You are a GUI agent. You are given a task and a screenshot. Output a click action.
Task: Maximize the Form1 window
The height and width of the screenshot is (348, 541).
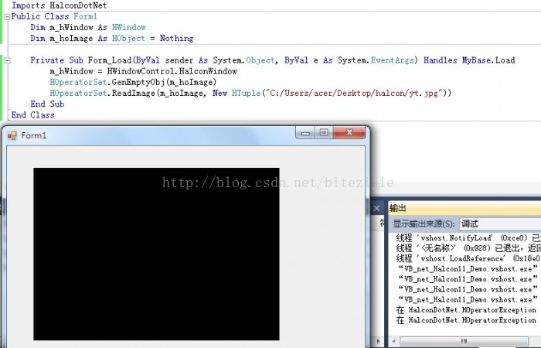click(324, 132)
